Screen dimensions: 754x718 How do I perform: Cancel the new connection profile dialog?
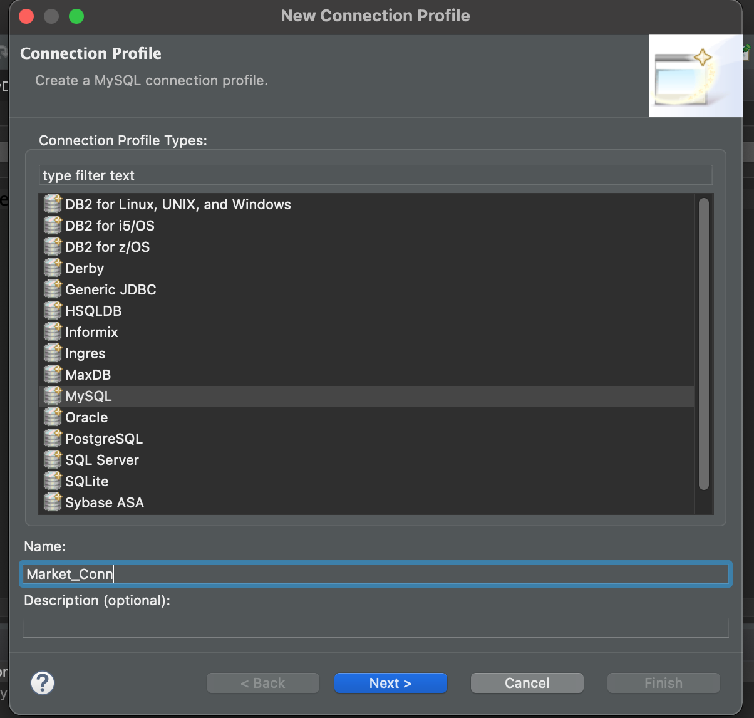(527, 683)
